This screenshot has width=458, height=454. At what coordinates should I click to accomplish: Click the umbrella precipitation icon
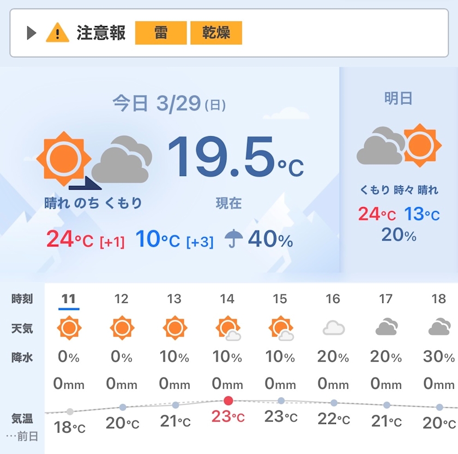pyautogui.click(x=234, y=238)
